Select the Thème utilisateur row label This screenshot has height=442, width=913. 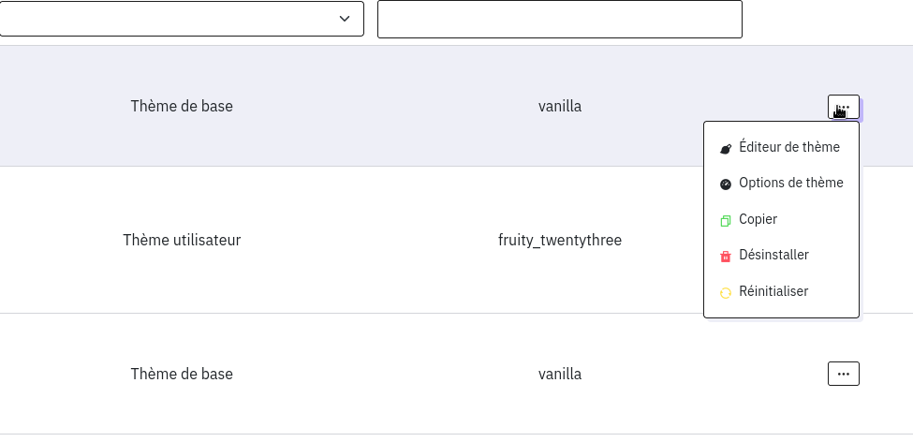pos(182,240)
